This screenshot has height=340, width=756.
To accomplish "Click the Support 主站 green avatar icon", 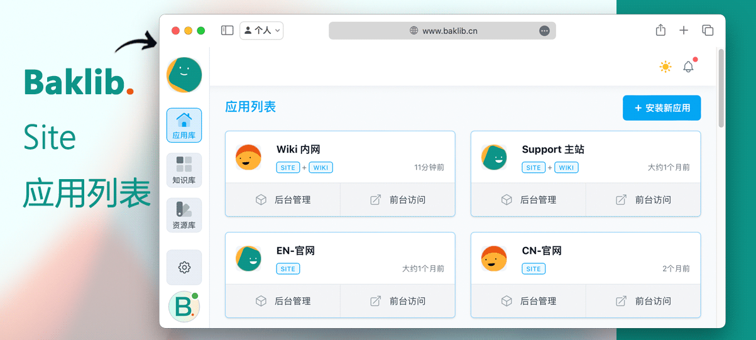I will [x=494, y=157].
